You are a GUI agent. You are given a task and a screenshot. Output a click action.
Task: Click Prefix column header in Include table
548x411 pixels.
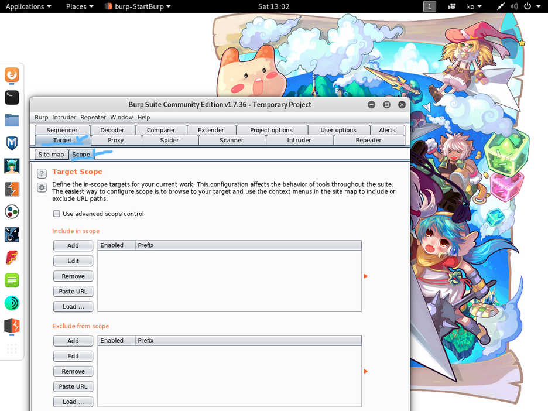(x=248, y=245)
